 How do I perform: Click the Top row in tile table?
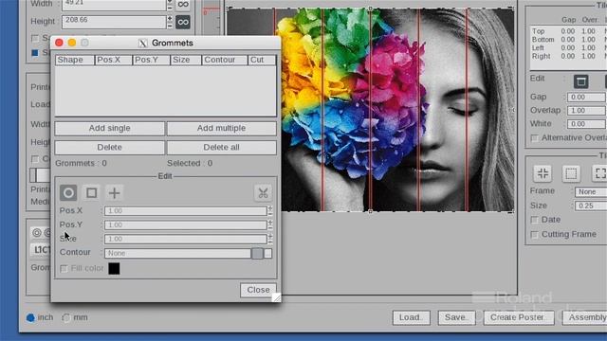coord(568,31)
